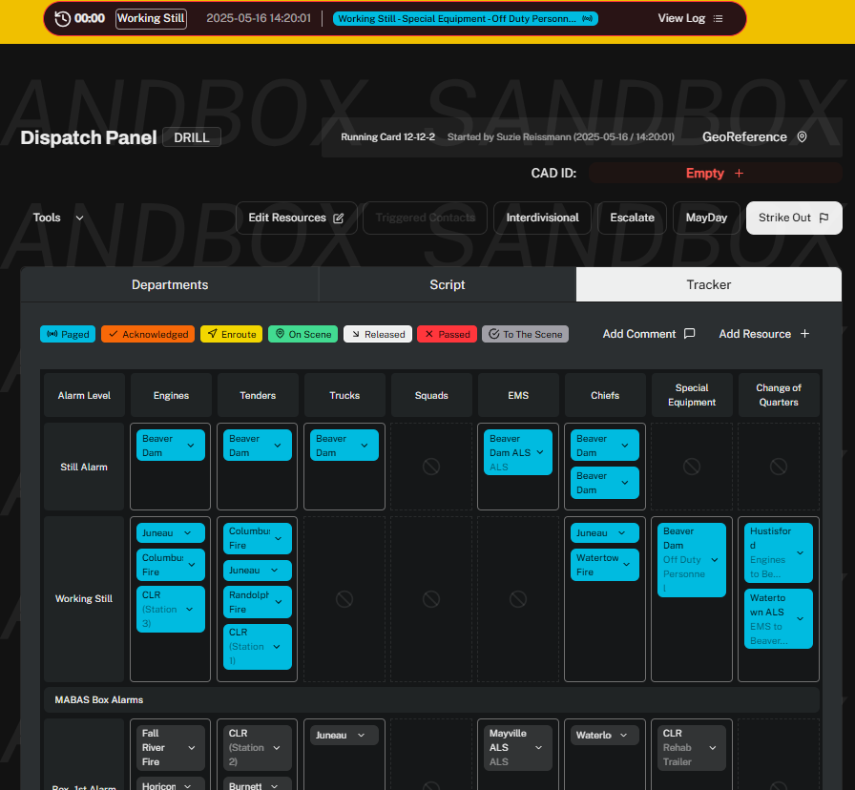This screenshot has height=790, width=855.
Task: Expand Juneau chief in Working Still
Action: 605,533
